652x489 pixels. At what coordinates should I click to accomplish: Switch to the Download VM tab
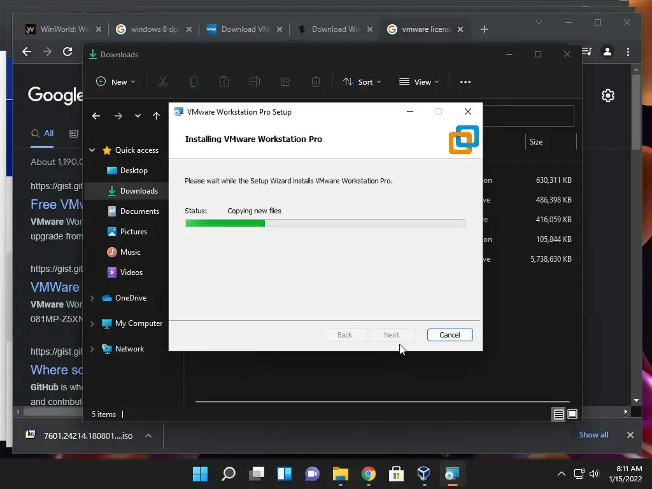click(244, 29)
